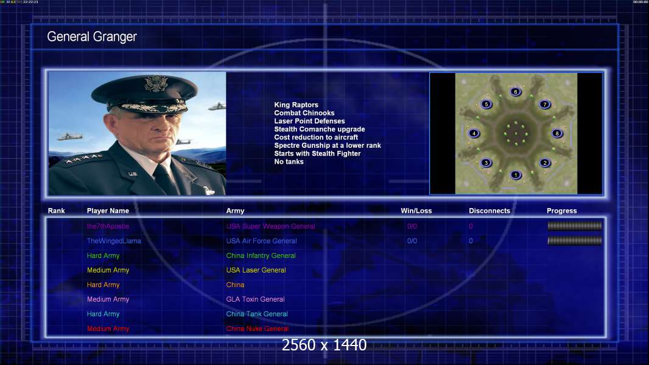Click USA Air Force General army entry
This screenshot has width=649, height=365.
coord(261,241)
